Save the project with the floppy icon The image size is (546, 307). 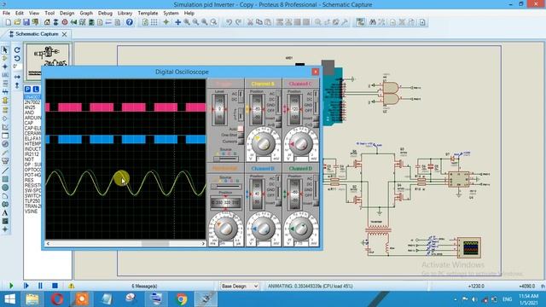[26, 22]
